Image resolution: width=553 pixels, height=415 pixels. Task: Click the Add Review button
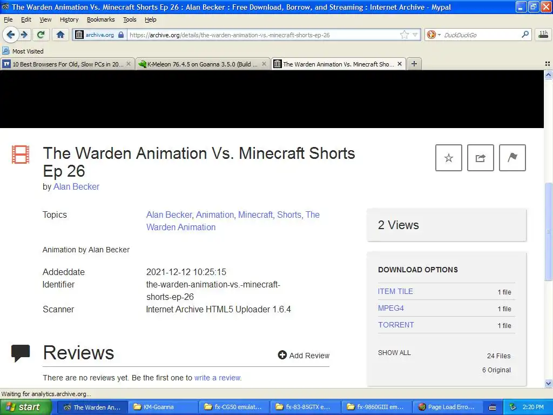(304, 356)
